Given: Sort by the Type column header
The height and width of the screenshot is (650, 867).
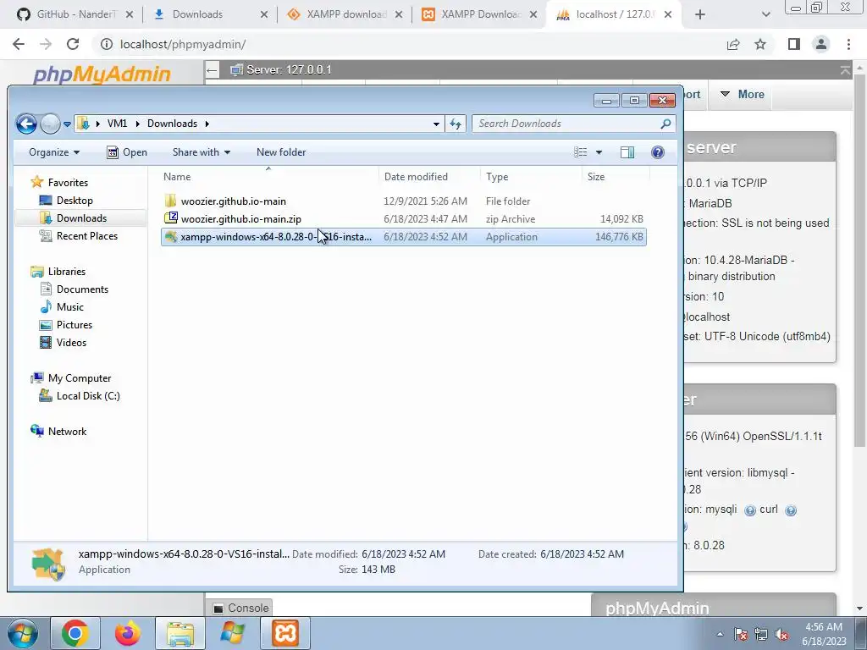Looking at the screenshot, I should click(x=531, y=177).
